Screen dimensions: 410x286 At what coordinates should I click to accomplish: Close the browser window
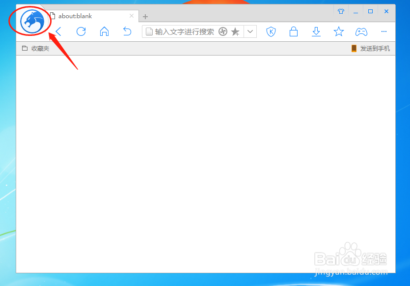click(x=386, y=11)
